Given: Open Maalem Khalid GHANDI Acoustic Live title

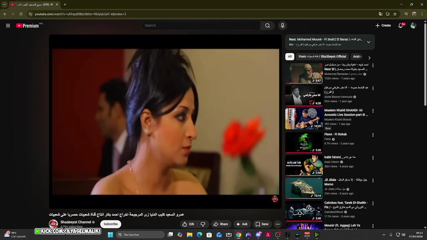Looking at the screenshot, I should point(346,113).
